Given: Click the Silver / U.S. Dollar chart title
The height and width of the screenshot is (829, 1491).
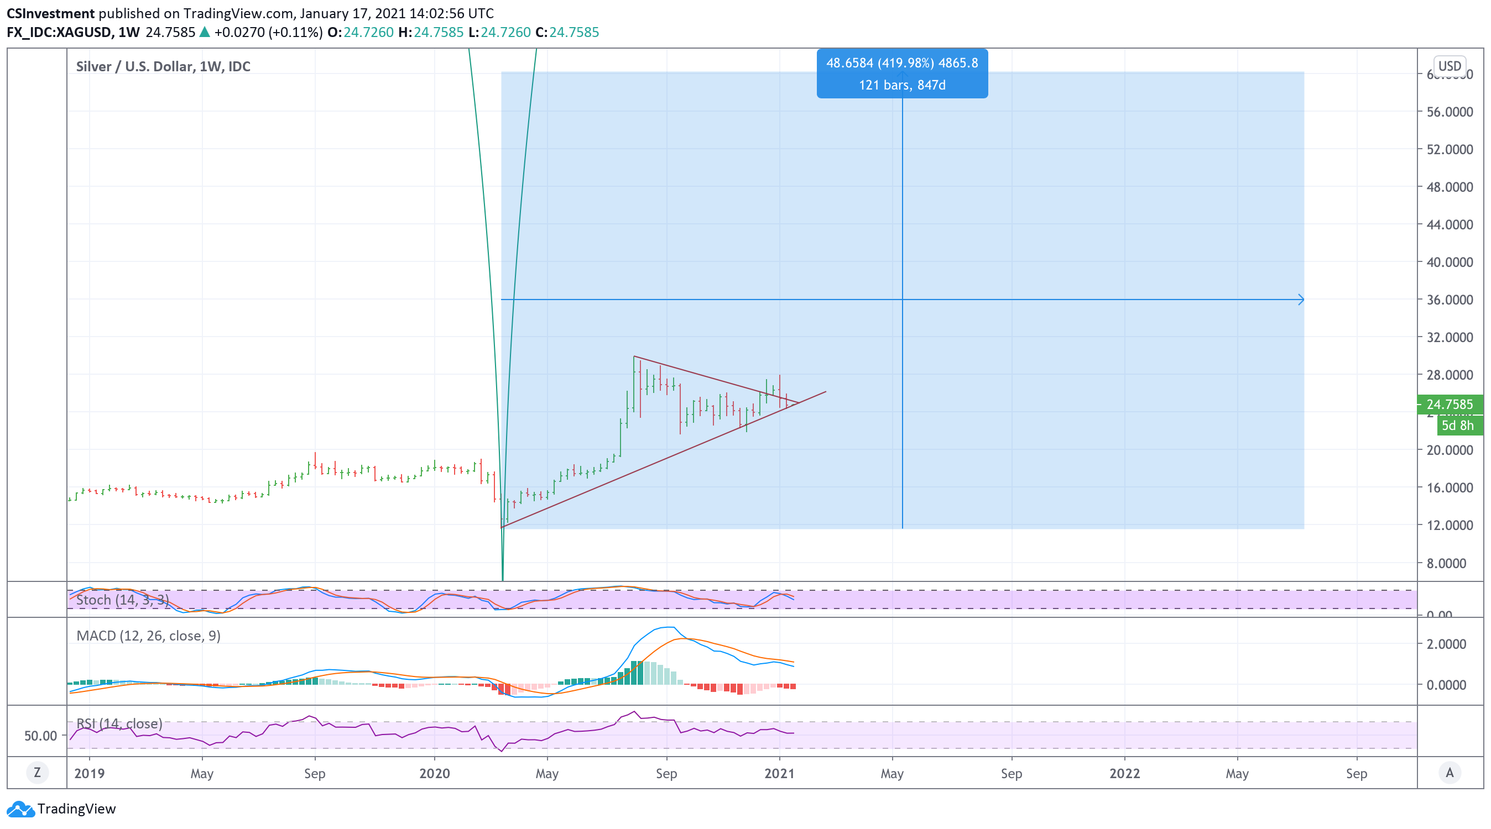Looking at the screenshot, I should 163,66.
